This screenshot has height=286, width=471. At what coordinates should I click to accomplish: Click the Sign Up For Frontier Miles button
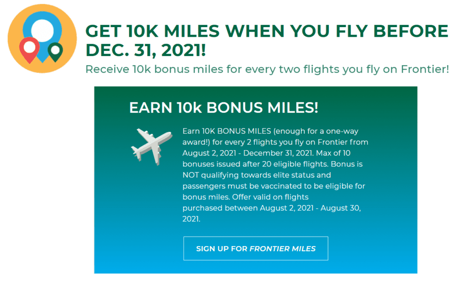coord(256,248)
